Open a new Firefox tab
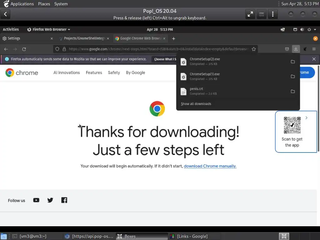Screen dimensions: 320x240 [x=173, y=38]
